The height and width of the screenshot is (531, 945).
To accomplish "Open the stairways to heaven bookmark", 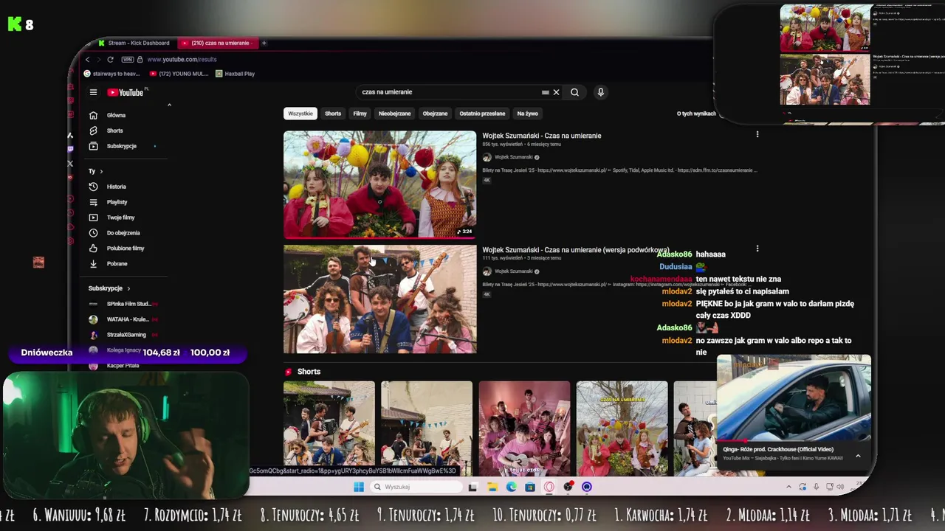I will 111,74.
